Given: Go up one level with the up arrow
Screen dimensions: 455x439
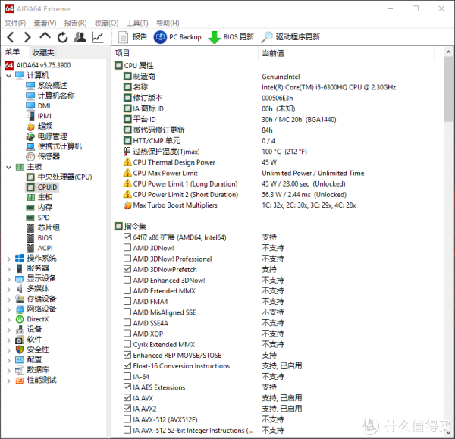Looking at the screenshot, I should click(45, 36).
